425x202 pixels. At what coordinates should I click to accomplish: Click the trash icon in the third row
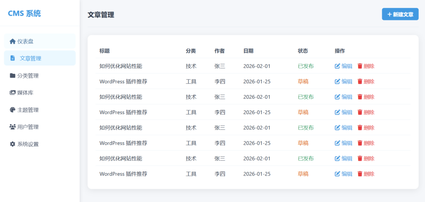coord(360,97)
